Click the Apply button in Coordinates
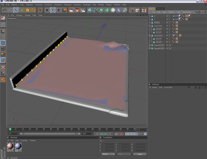 pos(140,154)
